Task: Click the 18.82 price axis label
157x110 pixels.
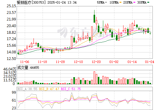Action: tap(11, 33)
